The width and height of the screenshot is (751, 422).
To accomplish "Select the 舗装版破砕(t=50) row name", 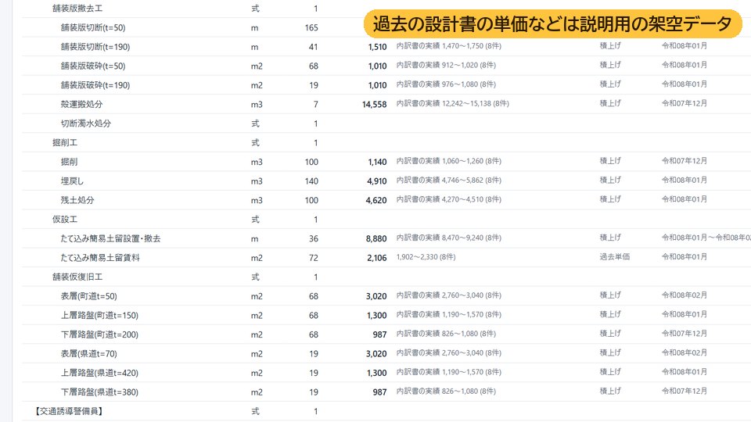I will coord(93,66).
